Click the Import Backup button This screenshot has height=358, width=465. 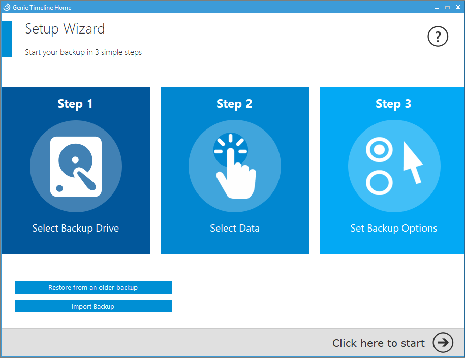pyautogui.click(x=93, y=306)
